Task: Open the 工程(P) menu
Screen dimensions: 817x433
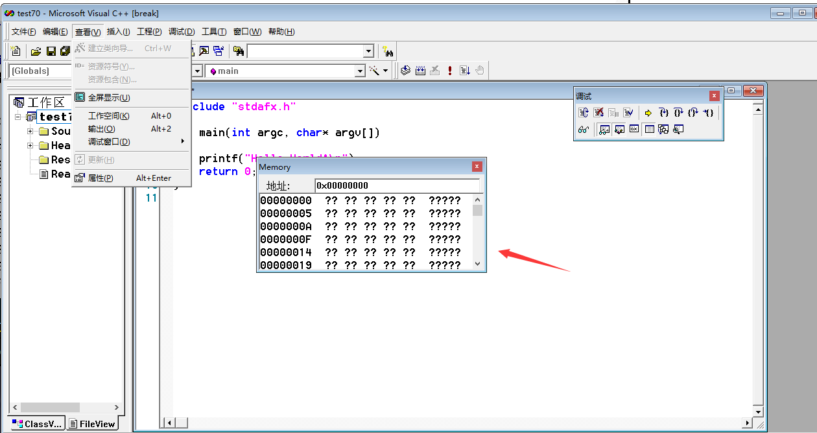Action: 149,32
